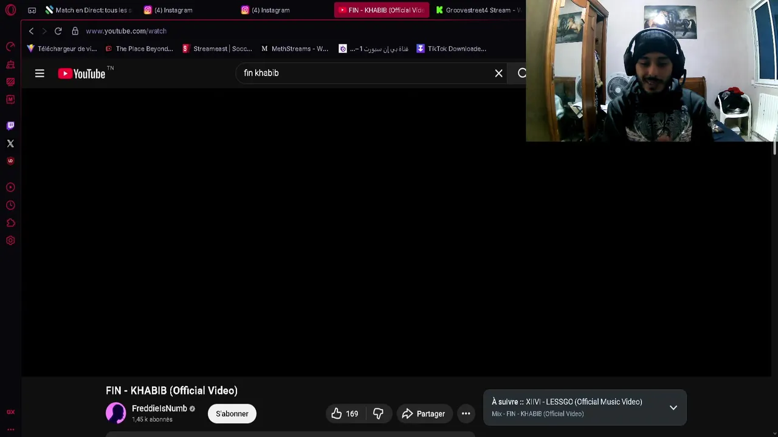Screen dimensions: 778x437
Task: Open the Player sidebar icon
Action: [x=10, y=188]
